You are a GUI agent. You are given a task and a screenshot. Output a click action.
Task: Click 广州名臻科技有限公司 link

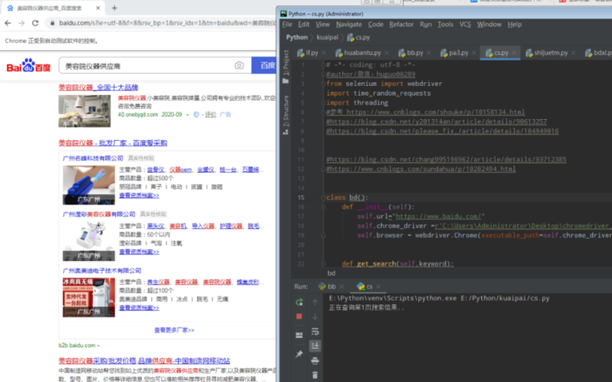coord(93,158)
